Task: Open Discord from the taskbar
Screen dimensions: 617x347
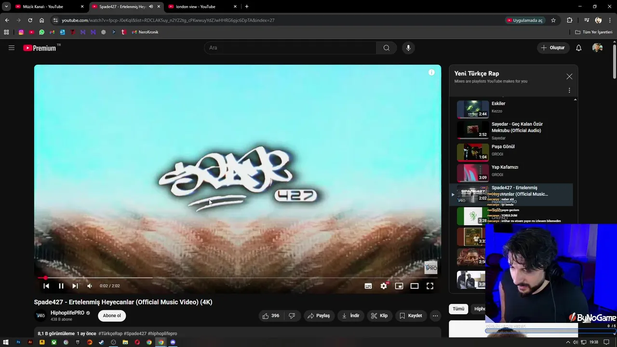Action: tap(173, 342)
